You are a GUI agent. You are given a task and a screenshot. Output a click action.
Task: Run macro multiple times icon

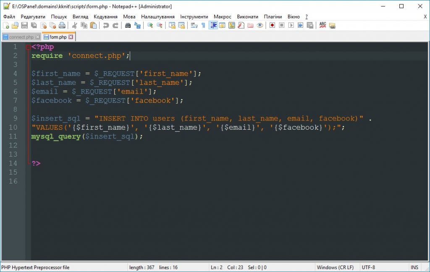[x=301, y=26]
